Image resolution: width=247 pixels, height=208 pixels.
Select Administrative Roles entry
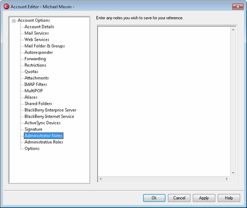[44, 142]
